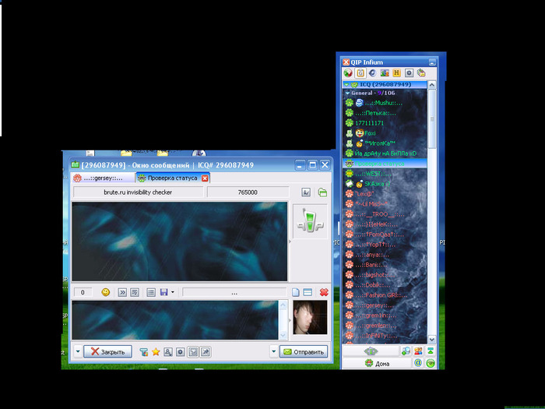545x409 pixels.
Task: Open the Дома status selector
Action: click(x=377, y=364)
